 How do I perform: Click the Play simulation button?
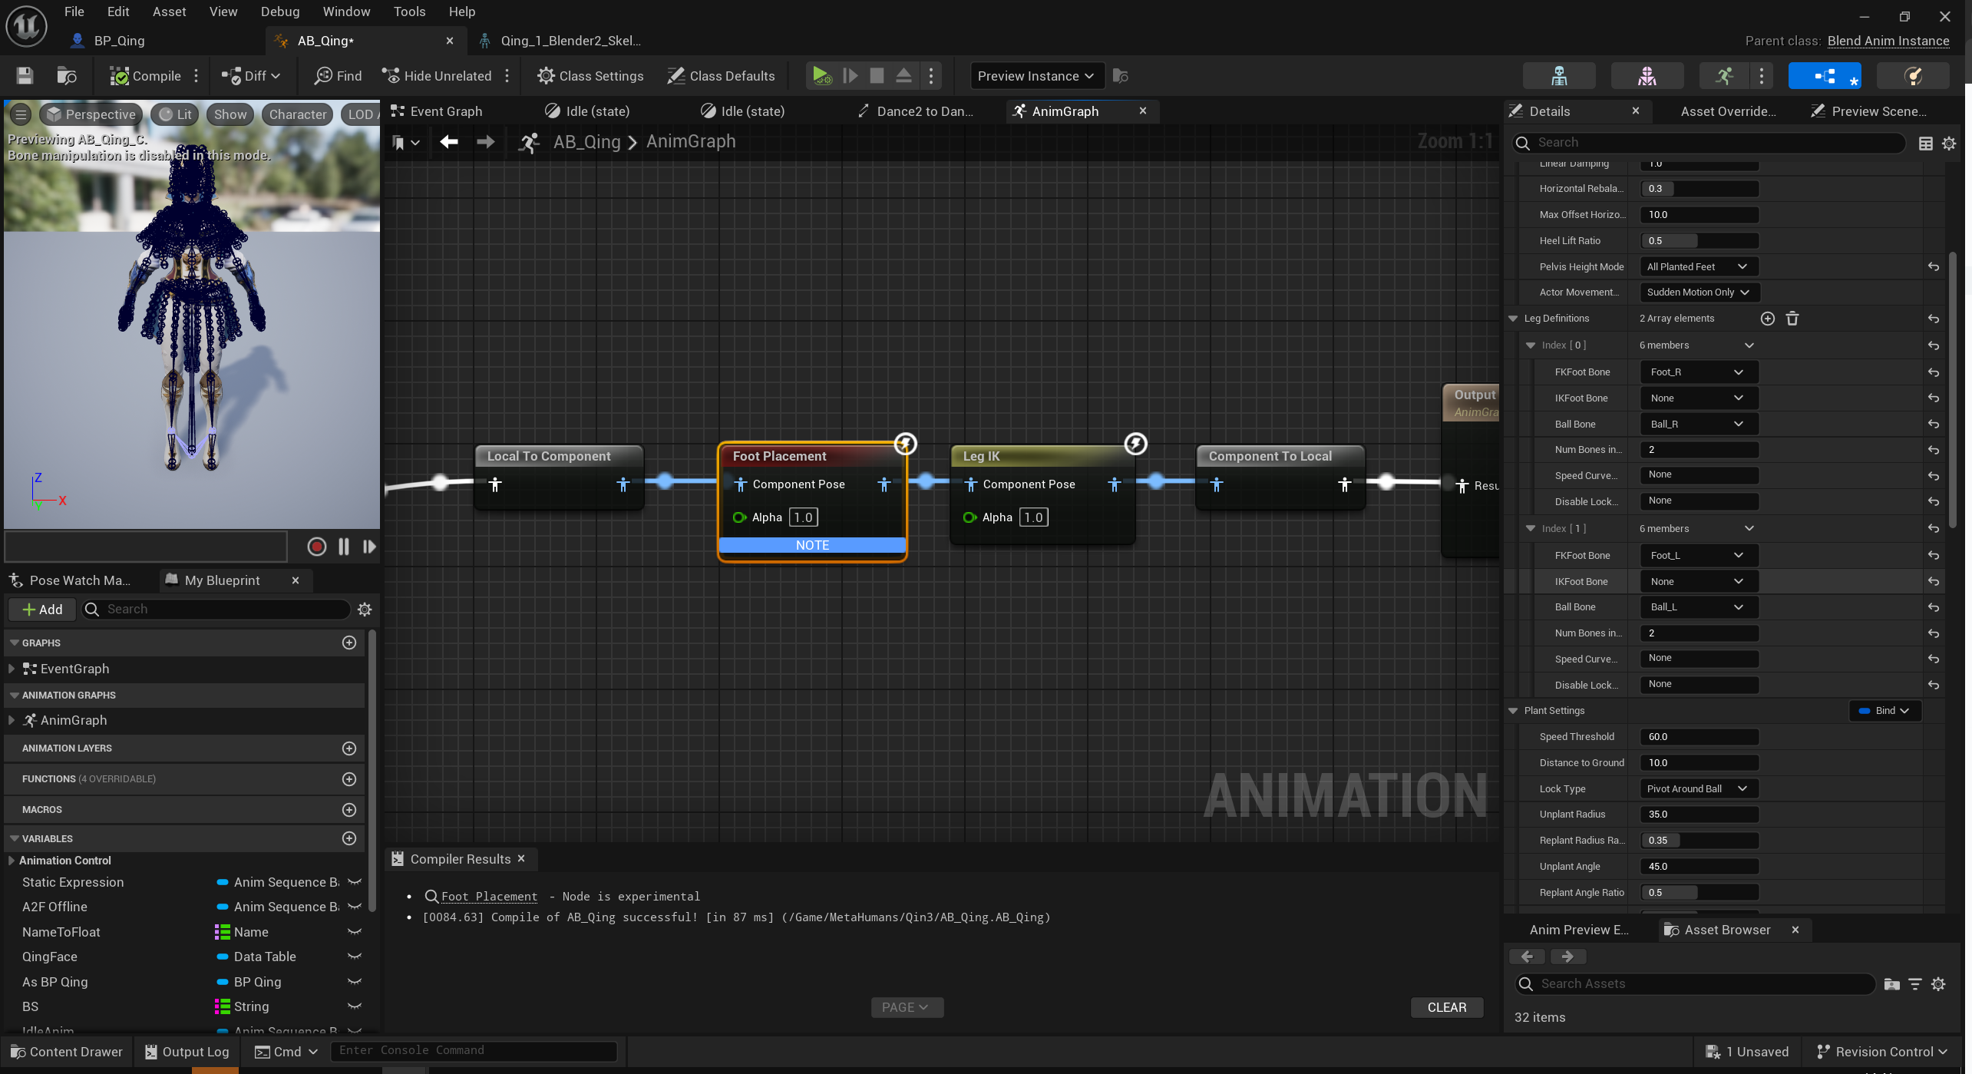[x=821, y=76]
